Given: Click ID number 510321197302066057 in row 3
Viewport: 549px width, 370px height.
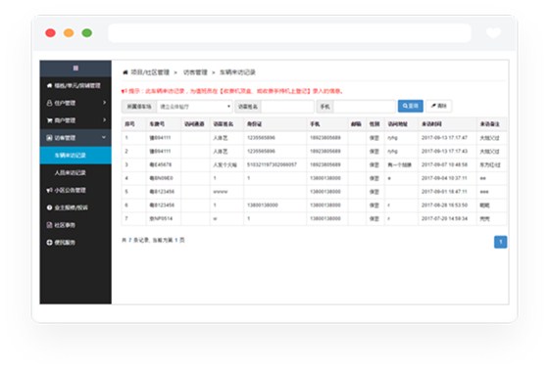Looking at the screenshot, I should pos(272,164).
